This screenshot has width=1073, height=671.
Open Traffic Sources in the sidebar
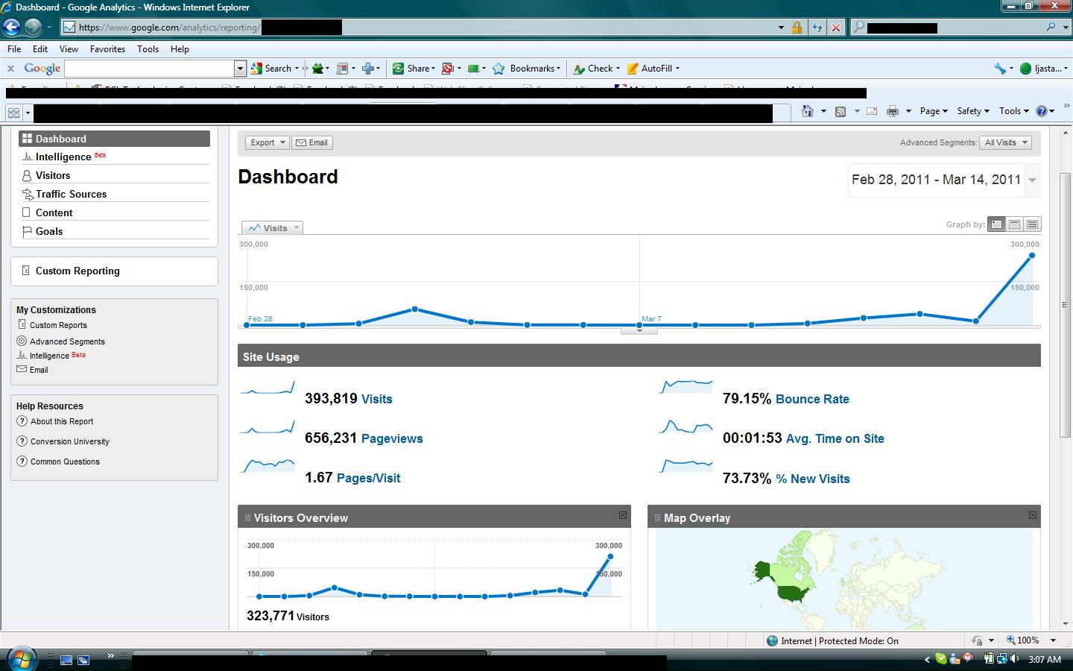click(x=71, y=194)
